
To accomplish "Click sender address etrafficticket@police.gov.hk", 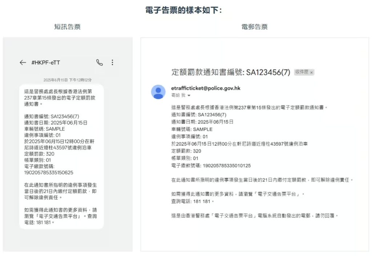I will coord(206,88).
